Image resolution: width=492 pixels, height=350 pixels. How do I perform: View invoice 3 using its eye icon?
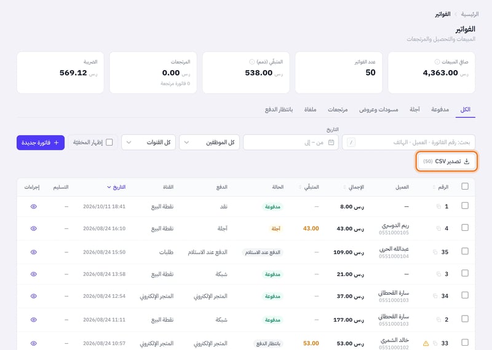tap(34, 274)
